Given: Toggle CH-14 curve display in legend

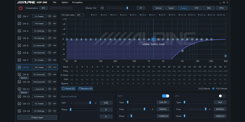Looking at the screenshot, I should click(x=221, y=15).
